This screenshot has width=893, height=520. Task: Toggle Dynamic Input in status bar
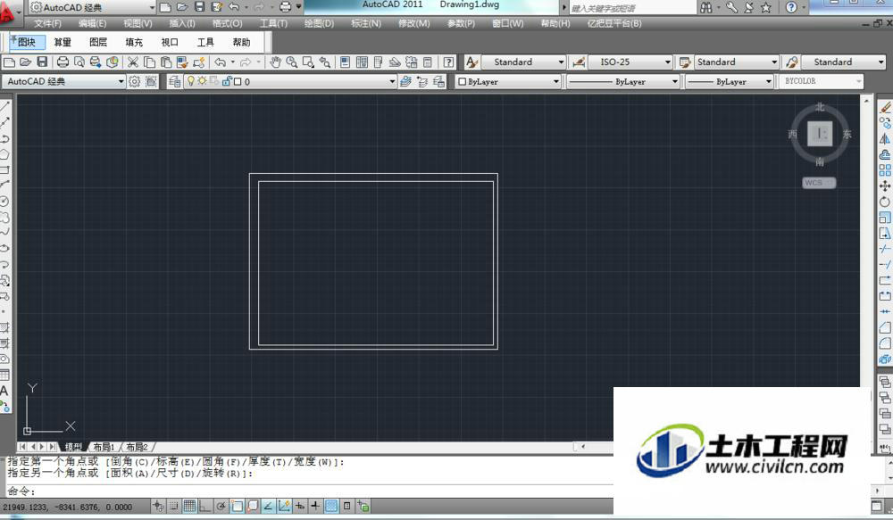pyautogui.click(x=299, y=506)
